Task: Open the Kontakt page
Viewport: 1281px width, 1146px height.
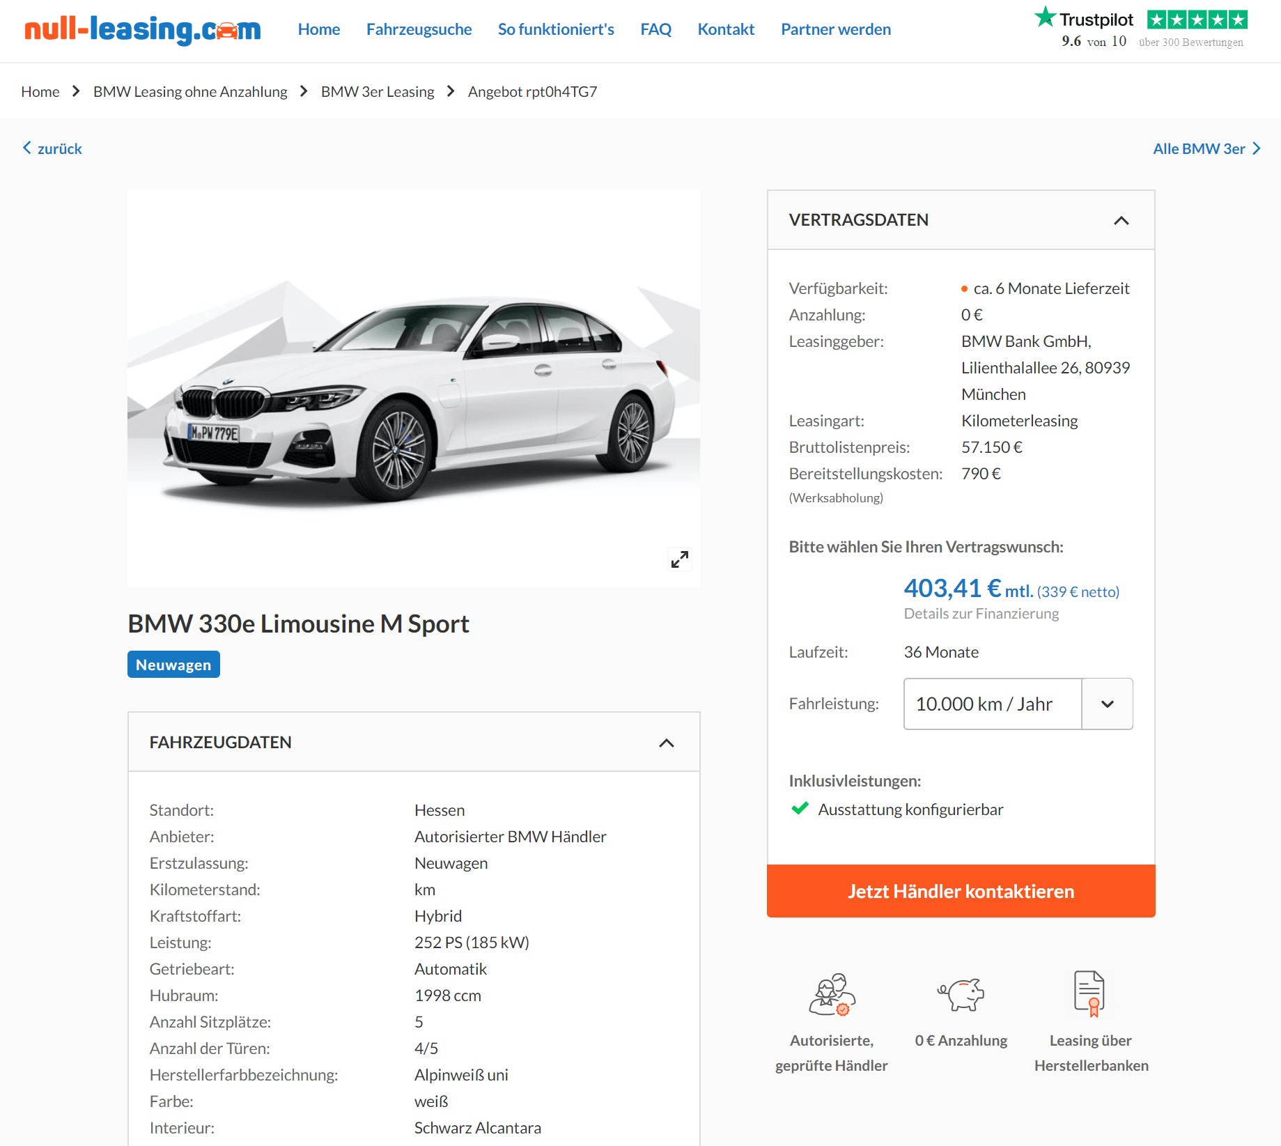Action: [726, 29]
